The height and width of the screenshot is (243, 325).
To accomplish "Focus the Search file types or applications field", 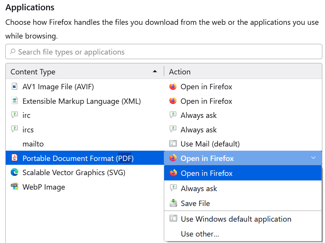I will coord(164,52).
